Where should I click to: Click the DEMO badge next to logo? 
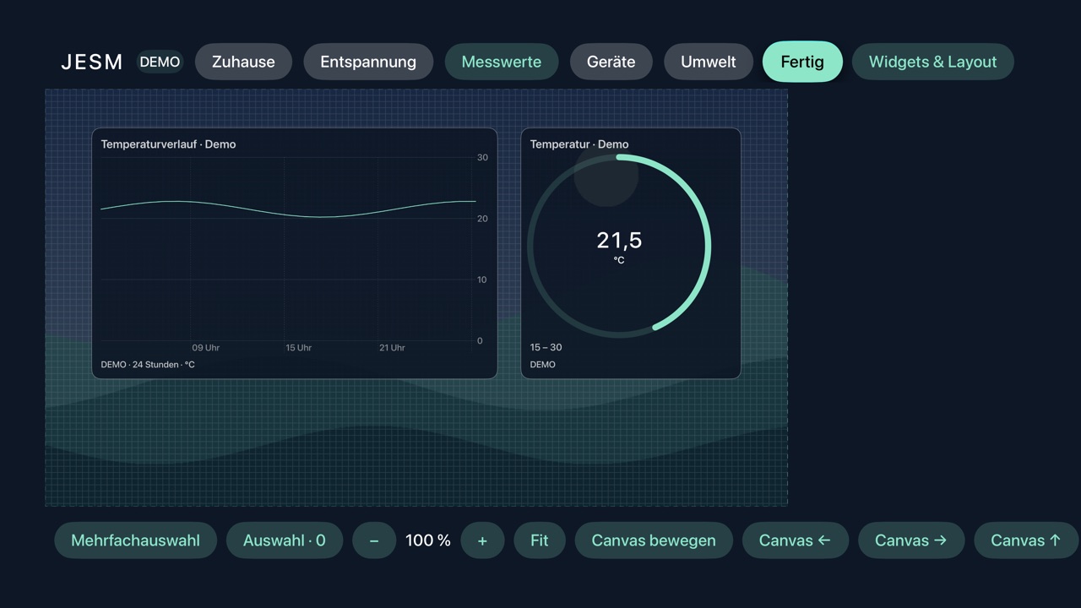pos(160,62)
